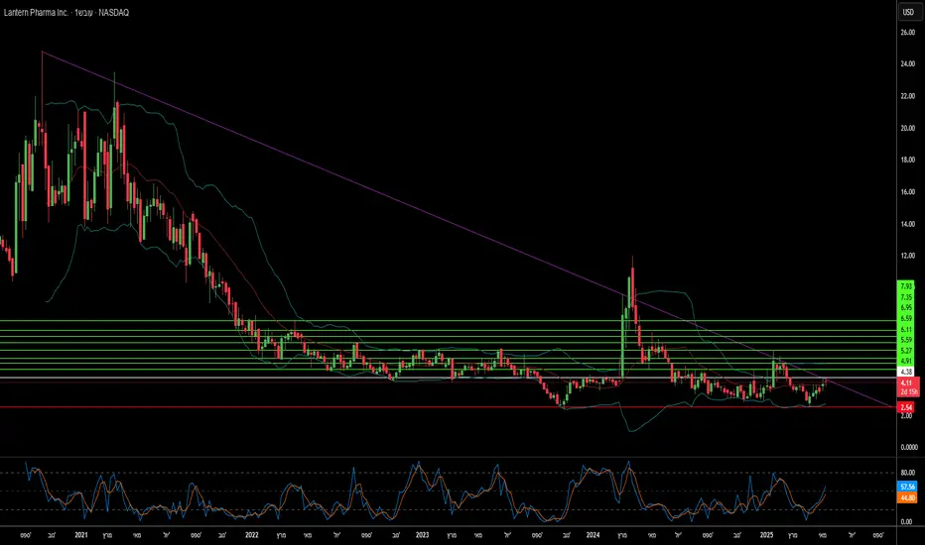Click the 6.11 green price level label

905,328
